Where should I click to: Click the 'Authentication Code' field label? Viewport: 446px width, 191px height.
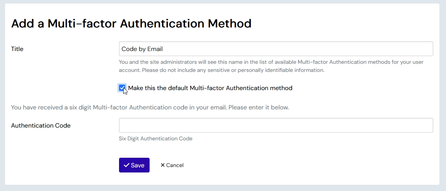41,126
